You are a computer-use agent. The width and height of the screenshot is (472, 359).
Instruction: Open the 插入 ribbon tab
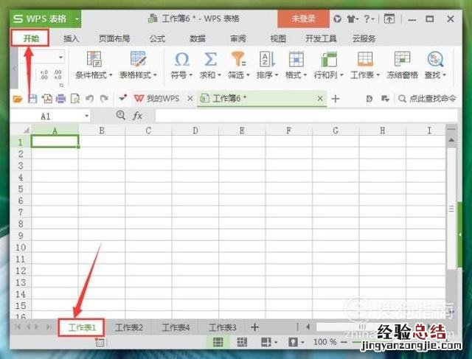(72, 38)
